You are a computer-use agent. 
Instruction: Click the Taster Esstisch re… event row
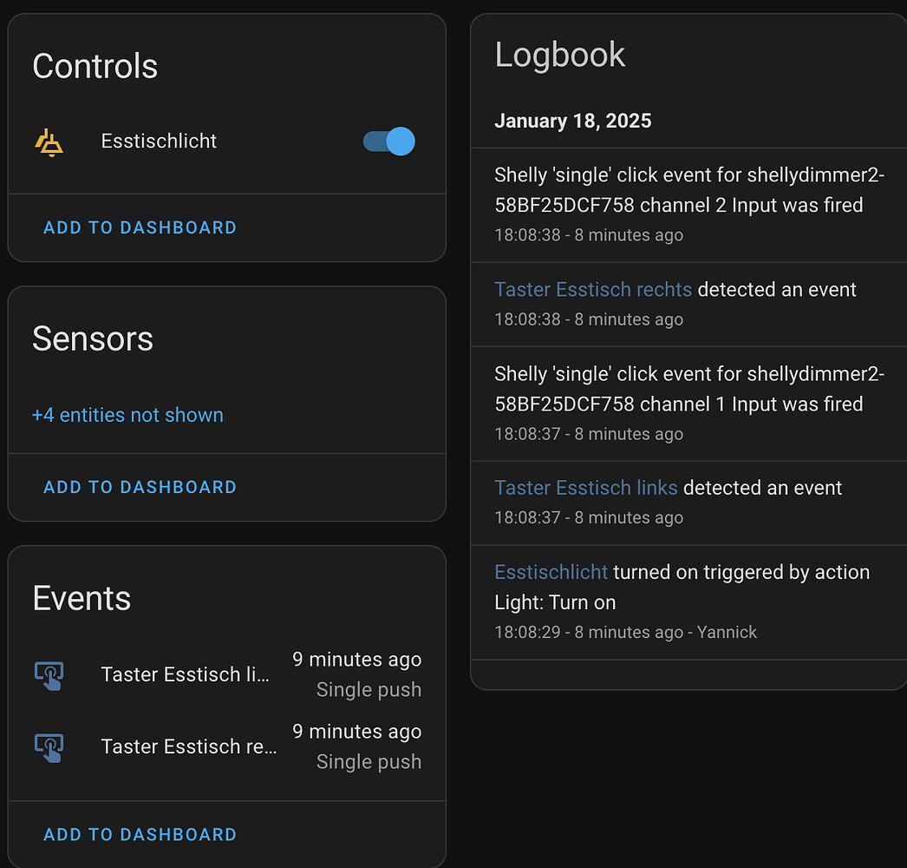(188, 746)
